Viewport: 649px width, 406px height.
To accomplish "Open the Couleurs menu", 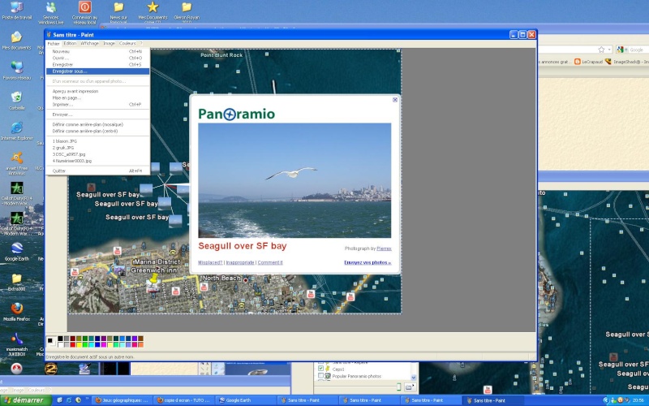I will pyautogui.click(x=127, y=44).
